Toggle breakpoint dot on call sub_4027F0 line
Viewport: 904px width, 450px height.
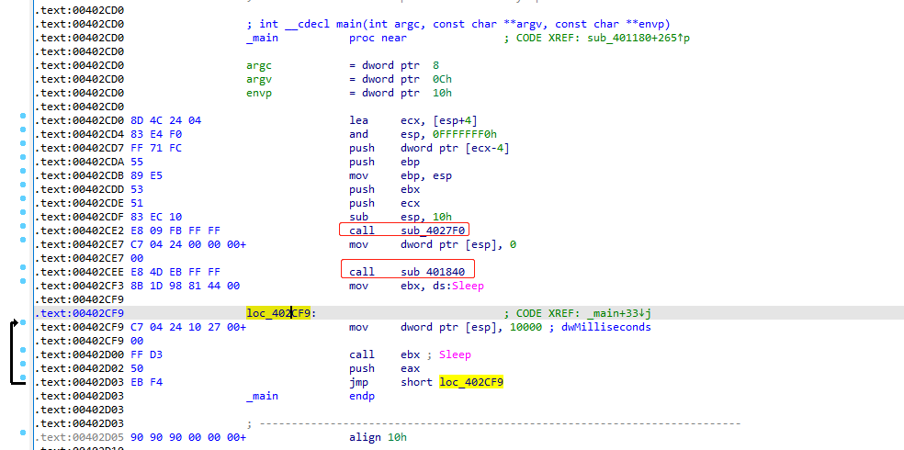(23, 231)
